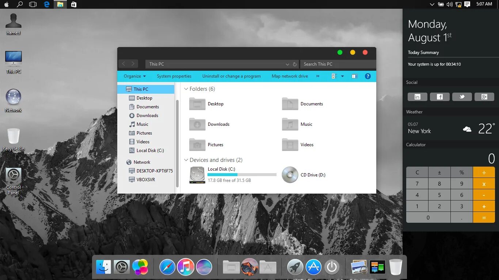
Task: Open the explorer help question icon
Action: [368, 76]
